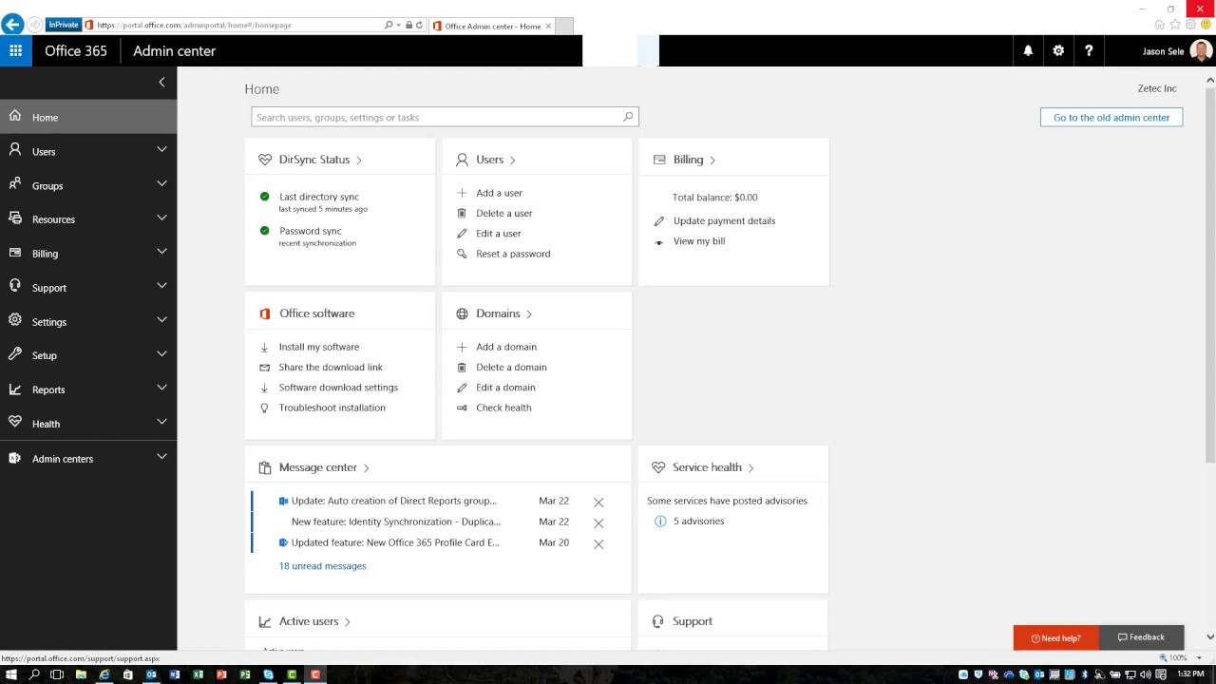Expand the Admin centers chevron

point(161,457)
